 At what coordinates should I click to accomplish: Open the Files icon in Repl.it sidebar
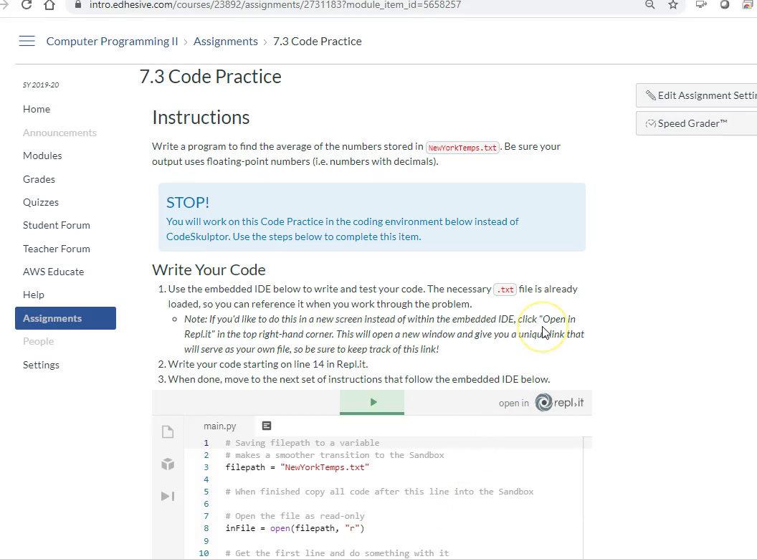pos(168,431)
